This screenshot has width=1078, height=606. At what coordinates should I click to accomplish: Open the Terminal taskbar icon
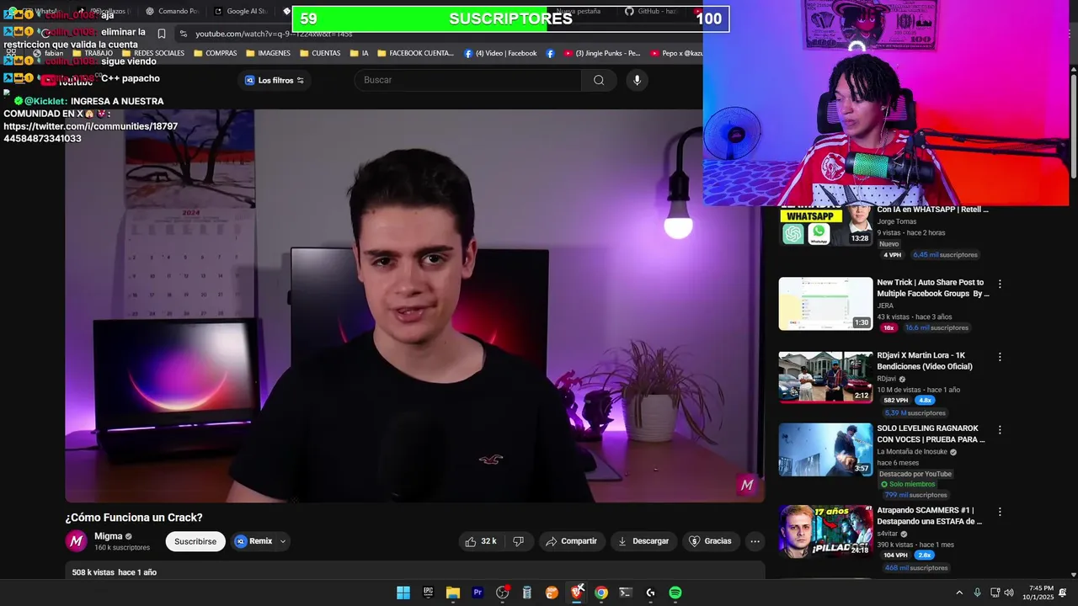click(x=626, y=593)
